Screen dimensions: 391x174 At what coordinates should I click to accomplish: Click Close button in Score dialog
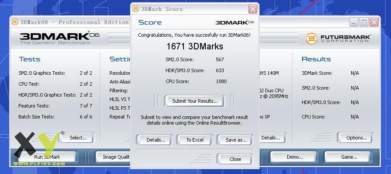coord(235,159)
